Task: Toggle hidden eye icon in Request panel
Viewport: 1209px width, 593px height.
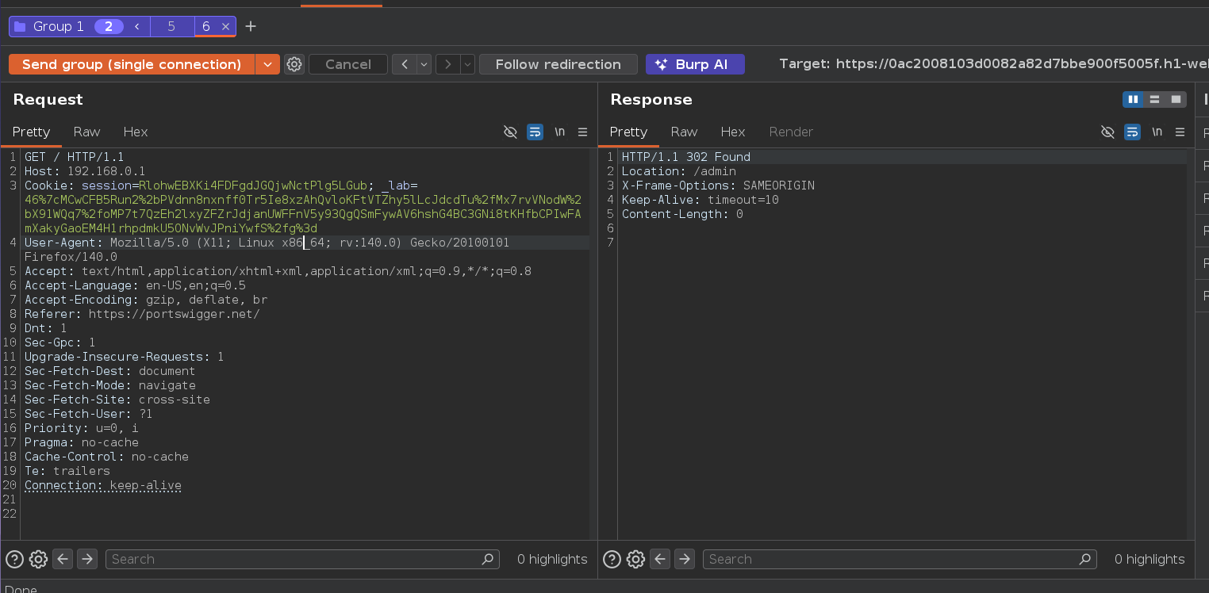Action: (511, 132)
